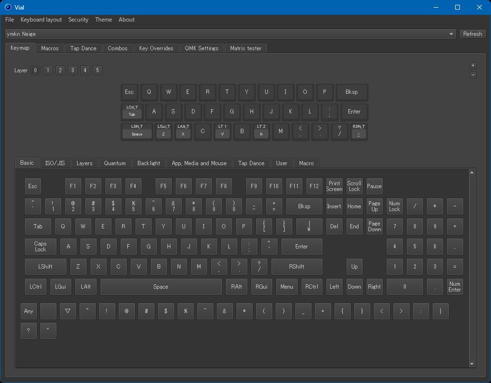
Task: Pick the RCtrl keycode
Action: point(312,287)
